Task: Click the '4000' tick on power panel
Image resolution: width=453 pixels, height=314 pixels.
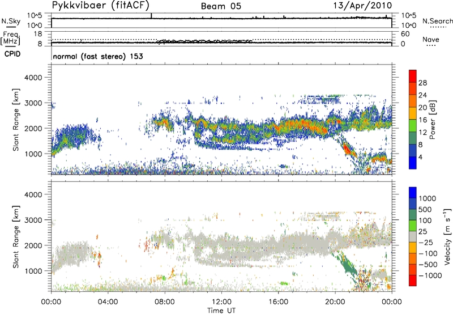Action: coord(33,78)
